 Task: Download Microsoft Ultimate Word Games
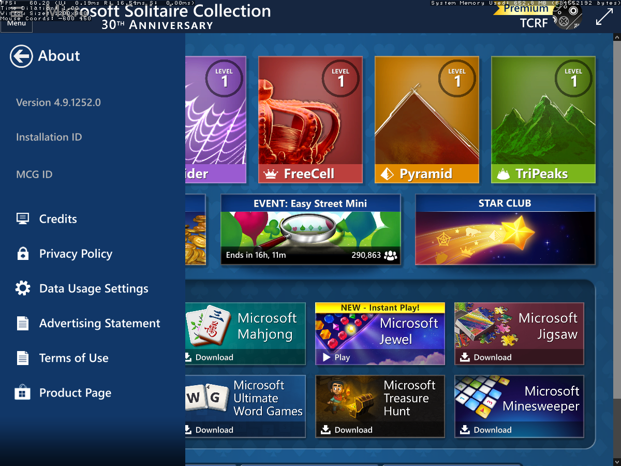pyautogui.click(x=210, y=430)
